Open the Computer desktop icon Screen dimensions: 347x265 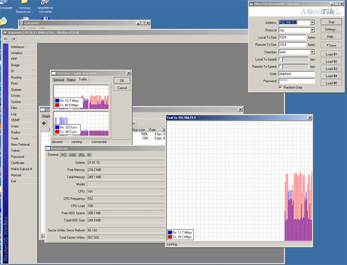(6, 5)
